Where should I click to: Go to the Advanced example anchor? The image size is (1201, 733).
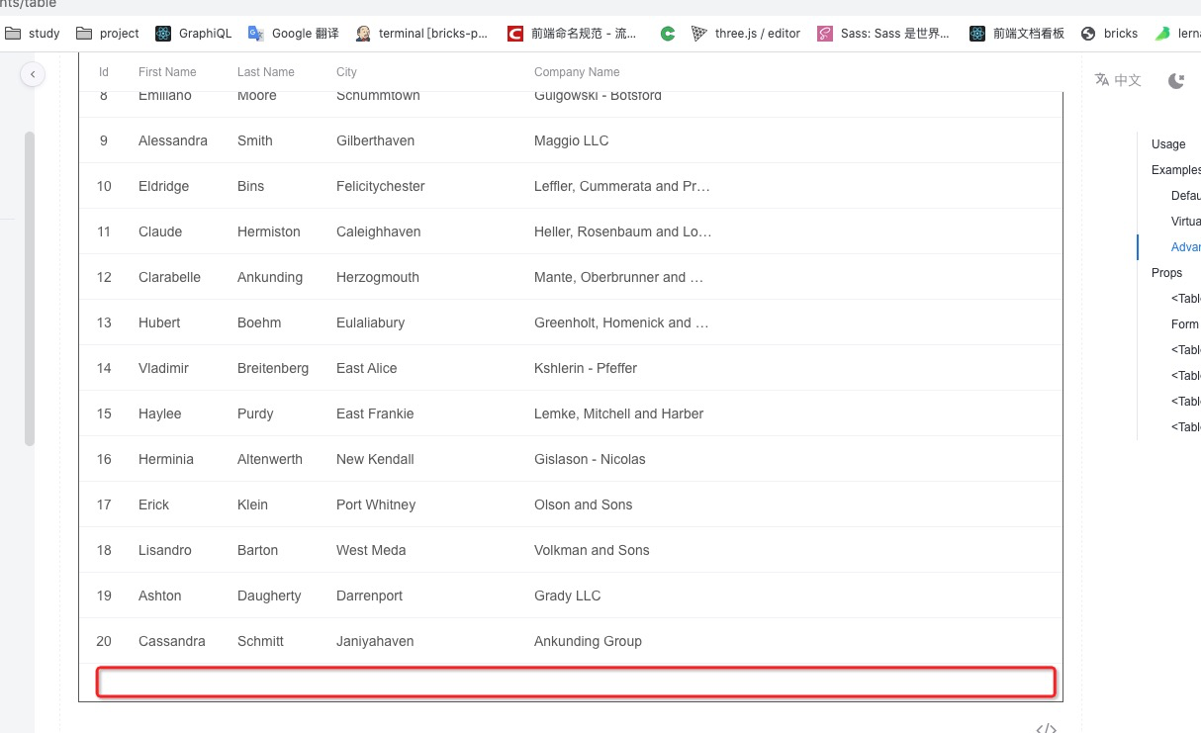tap(1186, 247)
